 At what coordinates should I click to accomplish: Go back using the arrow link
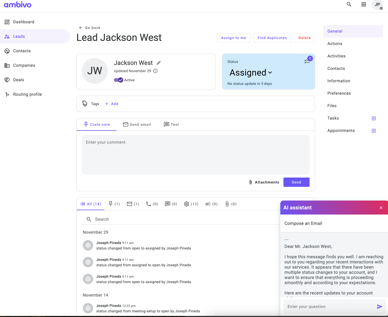[x=90, y=28]
